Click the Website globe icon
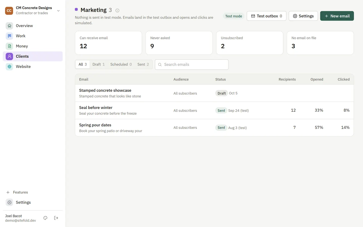 (9, 67)
